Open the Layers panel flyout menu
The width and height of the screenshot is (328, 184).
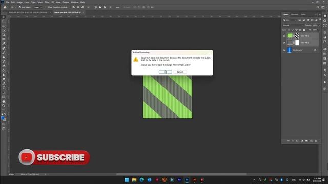320,15
